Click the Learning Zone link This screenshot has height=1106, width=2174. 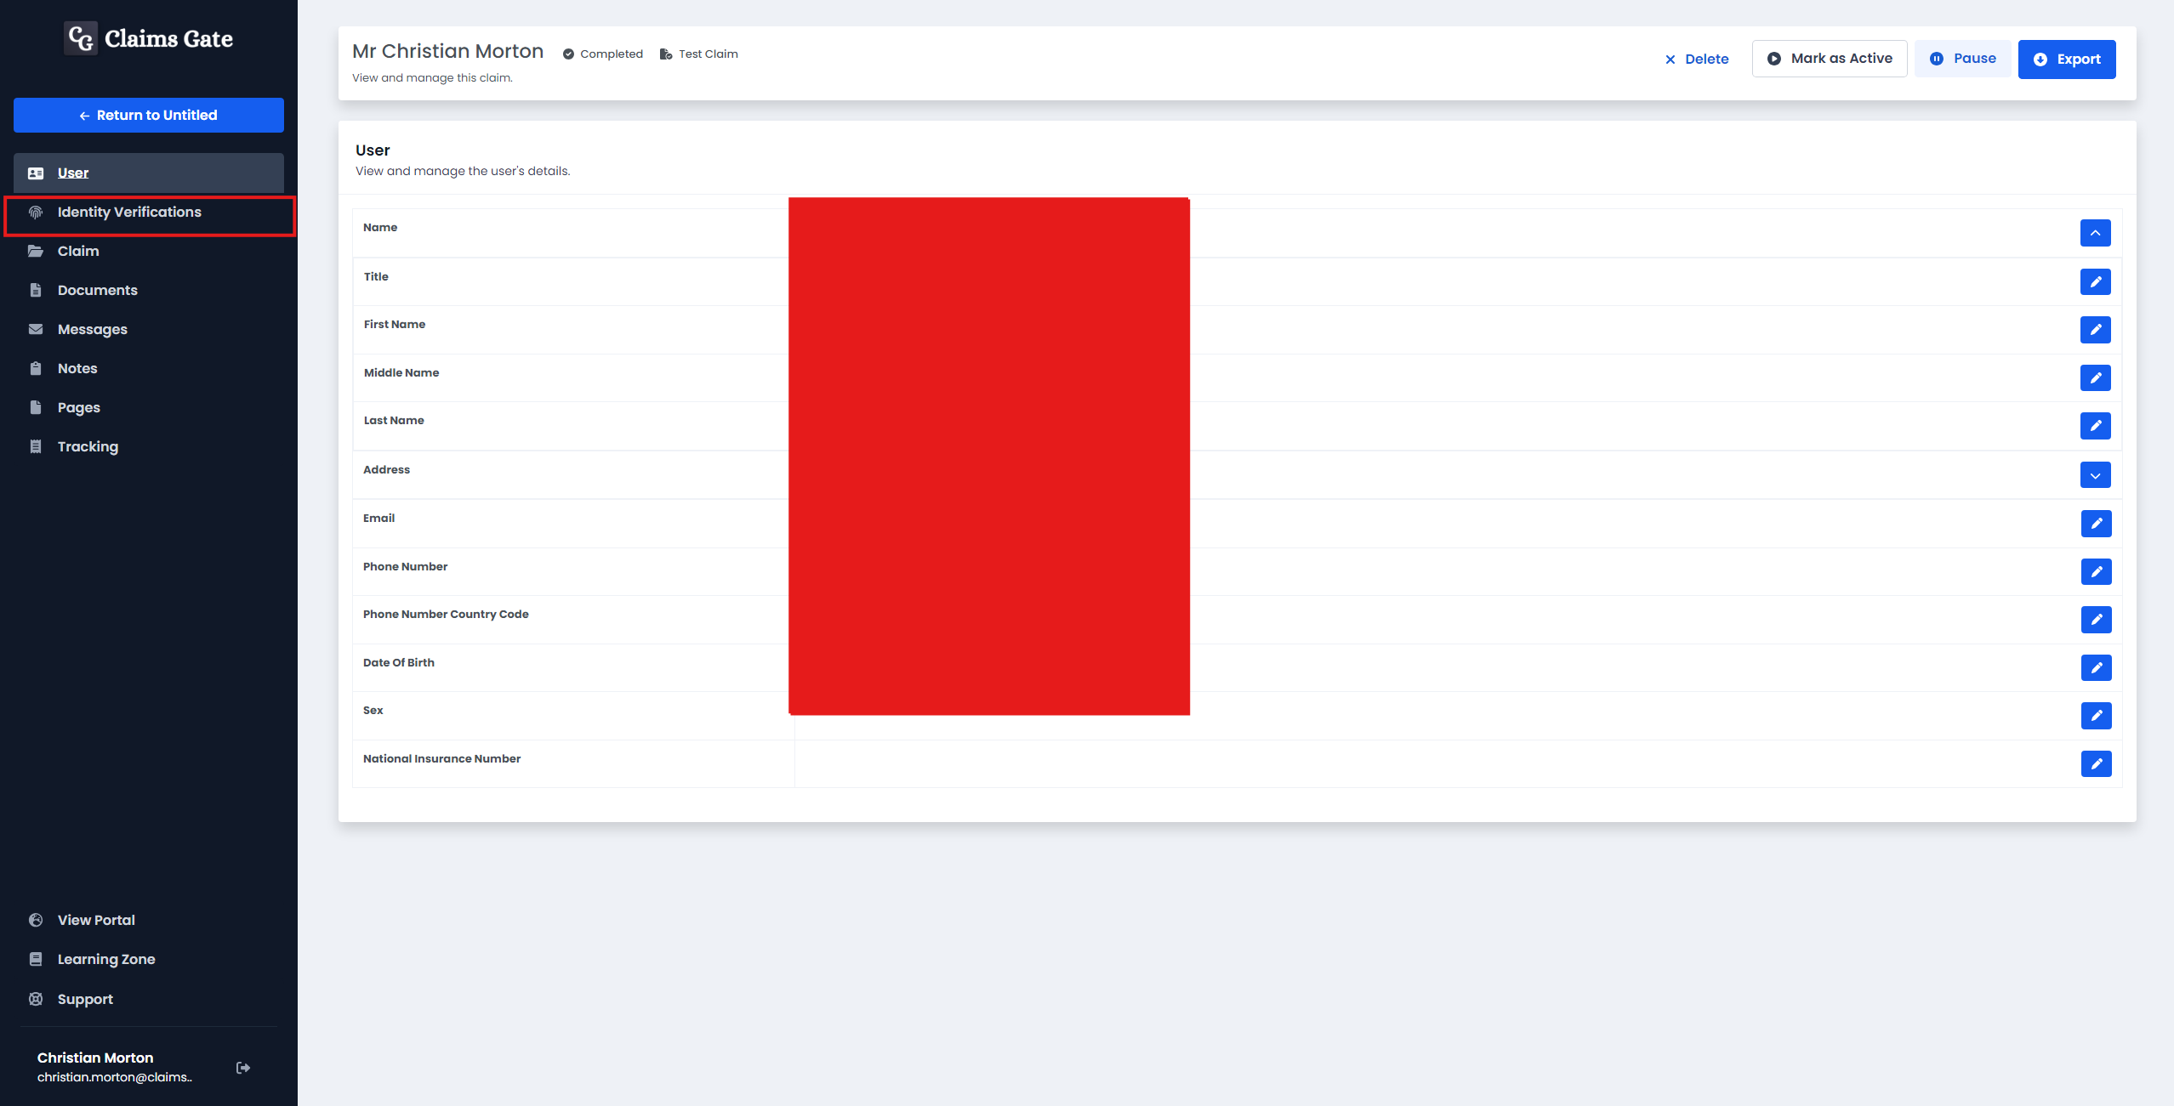(x=105, y=959)
